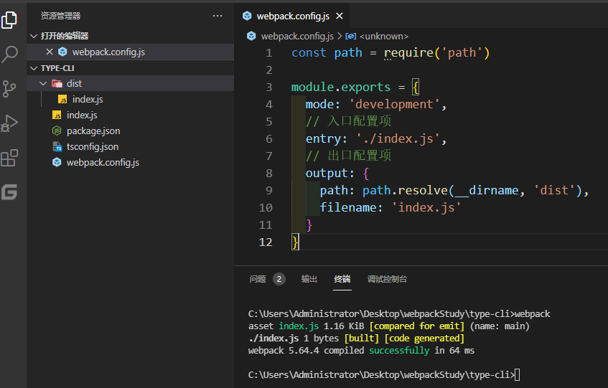Open the Gitee G icon in activity bar
The image size is (608, 388).
click(9, 192)
